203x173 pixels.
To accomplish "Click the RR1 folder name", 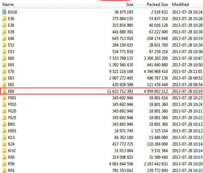I will point(11,171).
